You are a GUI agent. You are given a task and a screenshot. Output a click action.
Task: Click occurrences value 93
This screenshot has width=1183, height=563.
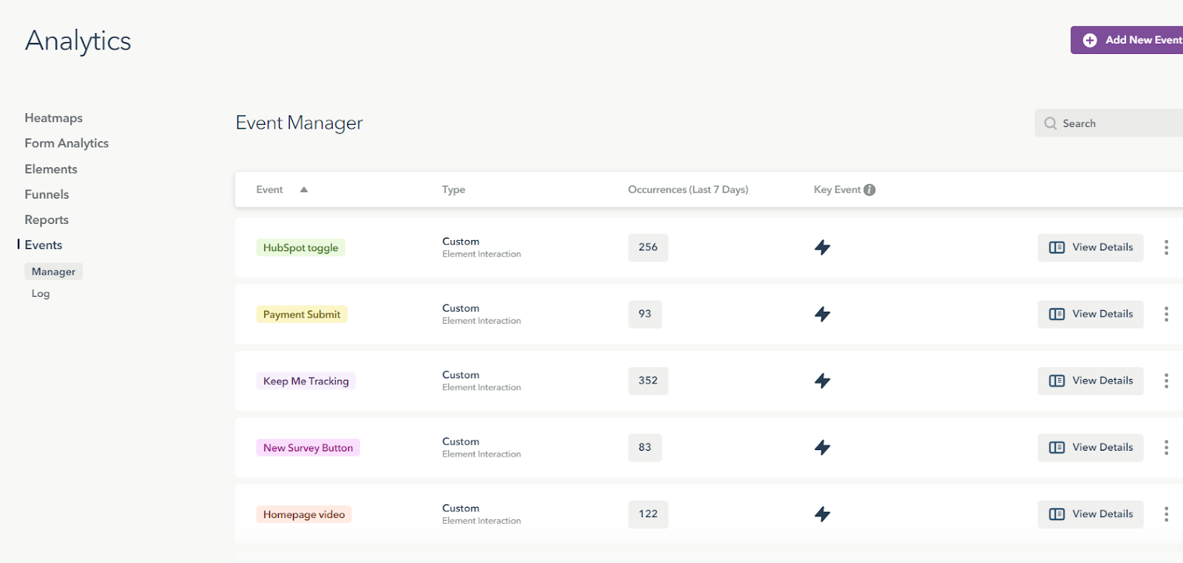645,314
